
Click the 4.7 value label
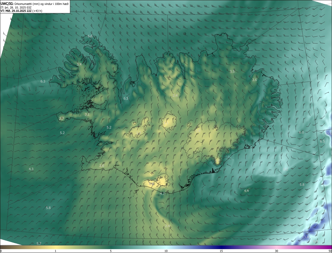point(162,194)
